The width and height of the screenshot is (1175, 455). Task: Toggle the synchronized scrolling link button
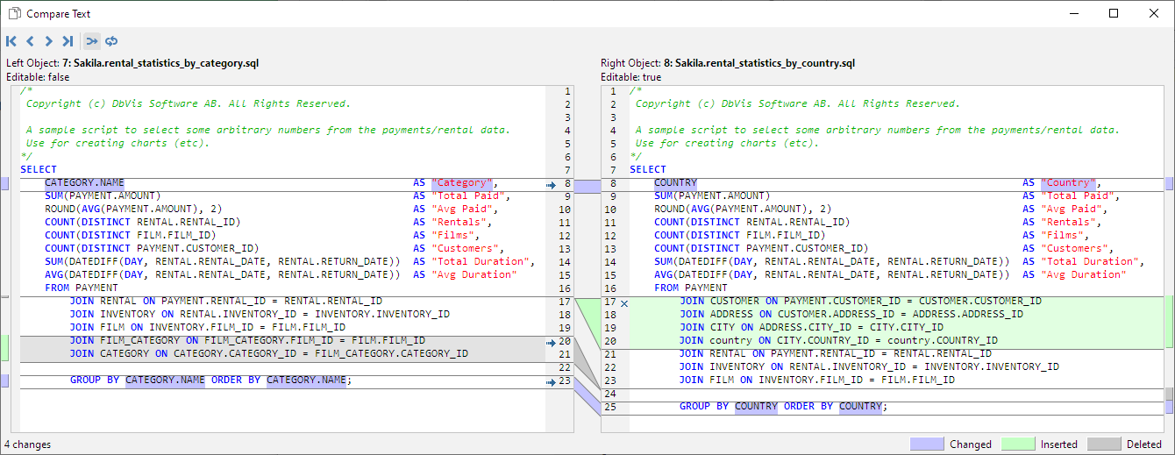pos(111,41)
